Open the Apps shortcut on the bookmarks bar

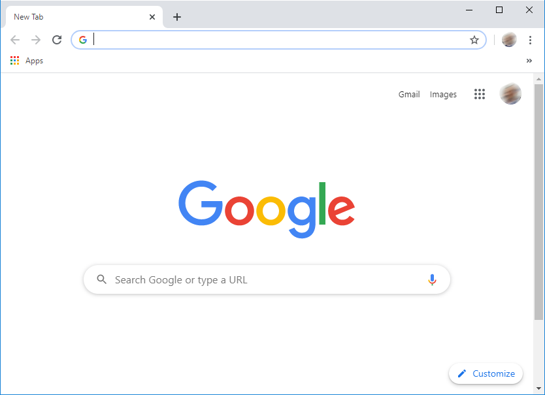(x=26, y=60)
